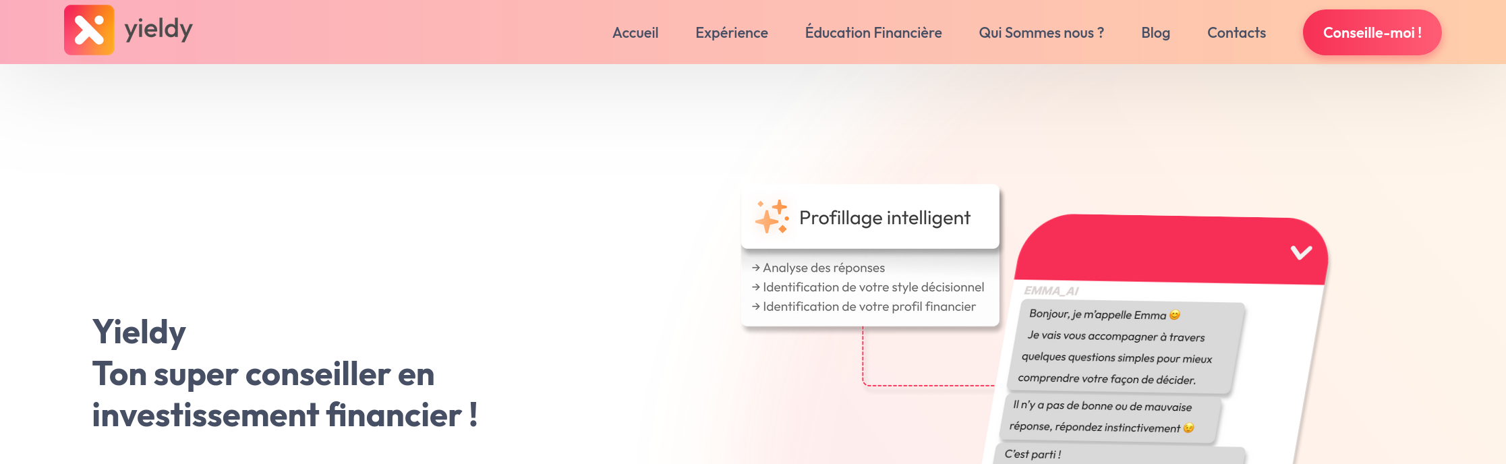Click the arrow before Identification de votre profil financier
This screenshot has height=464, width=1506.
[x=755, y=306]
